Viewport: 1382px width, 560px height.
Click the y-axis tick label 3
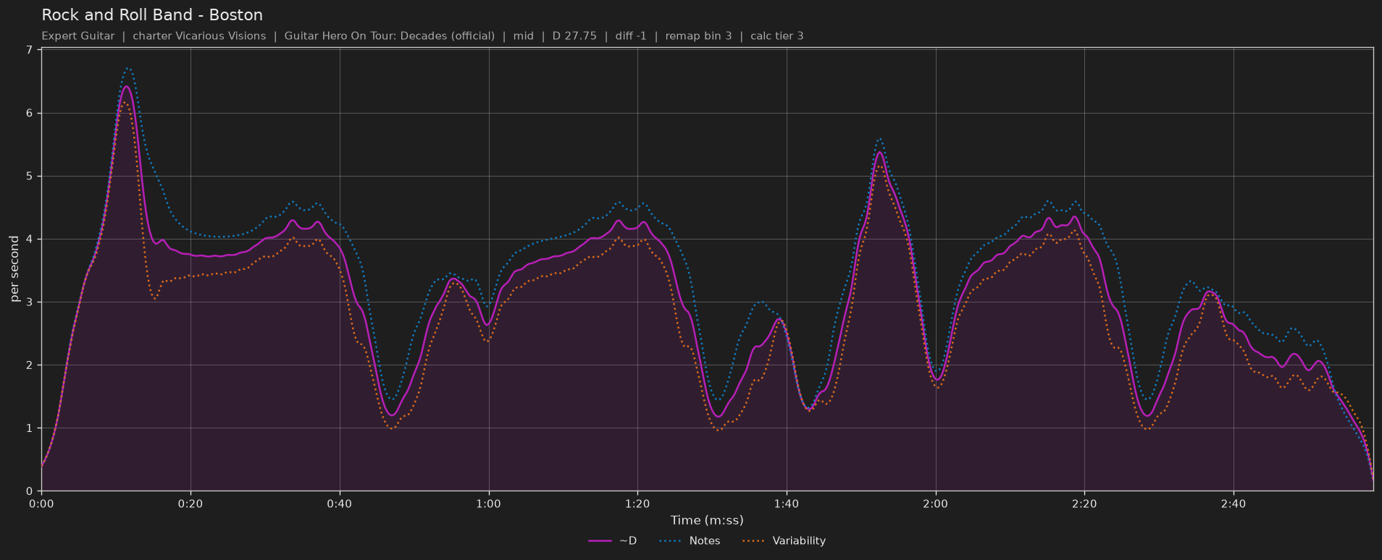pyautogui.click(x=29, y=302)
